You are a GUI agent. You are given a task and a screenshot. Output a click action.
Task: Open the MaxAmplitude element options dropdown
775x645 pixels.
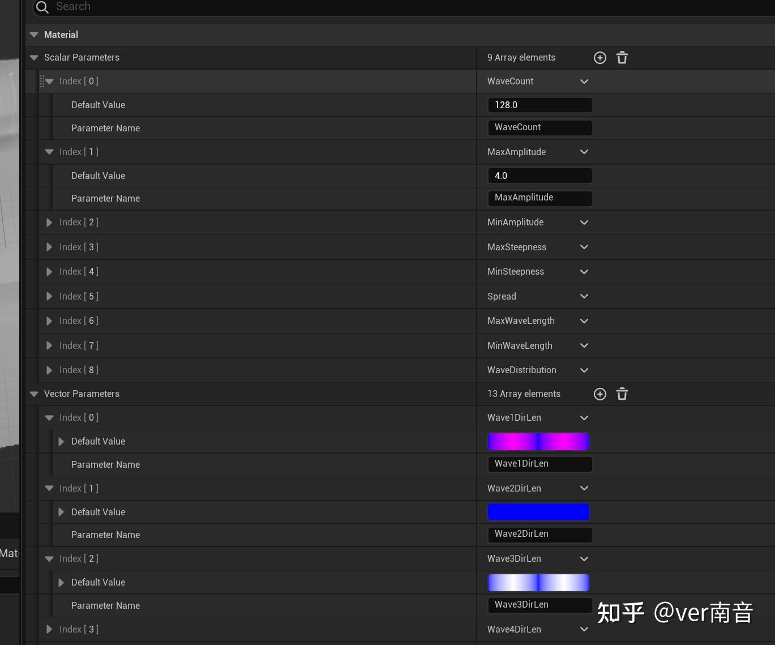tap(584, 152)
